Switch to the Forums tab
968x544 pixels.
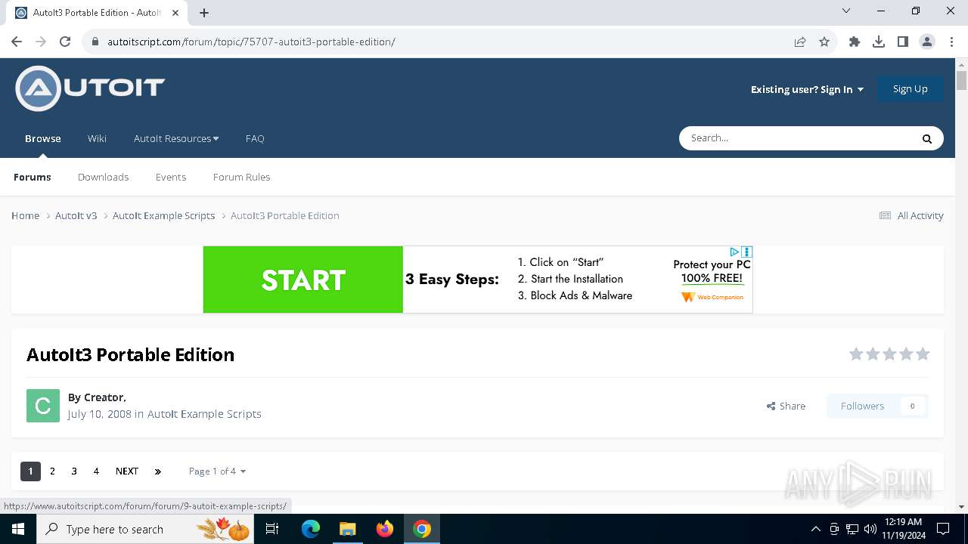[x=33, y=177]
